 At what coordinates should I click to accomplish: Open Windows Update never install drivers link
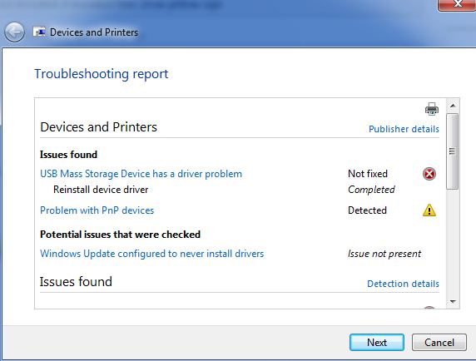pos(152,254)
